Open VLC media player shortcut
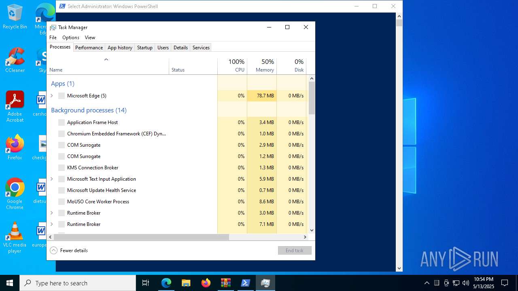This screenshot has width=518, height=291. tap(15, 238)
